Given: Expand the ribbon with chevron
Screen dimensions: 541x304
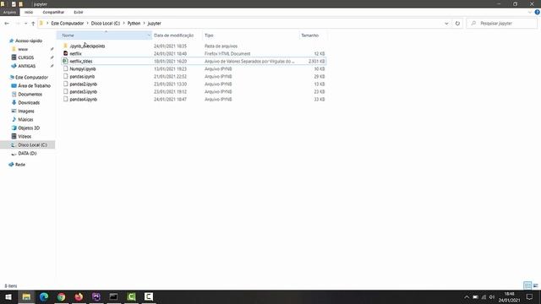Looking at the screenshot, I should click(x=530, y=12).
